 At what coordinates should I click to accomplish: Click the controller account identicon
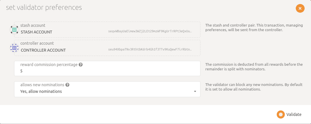coord(14,48)
